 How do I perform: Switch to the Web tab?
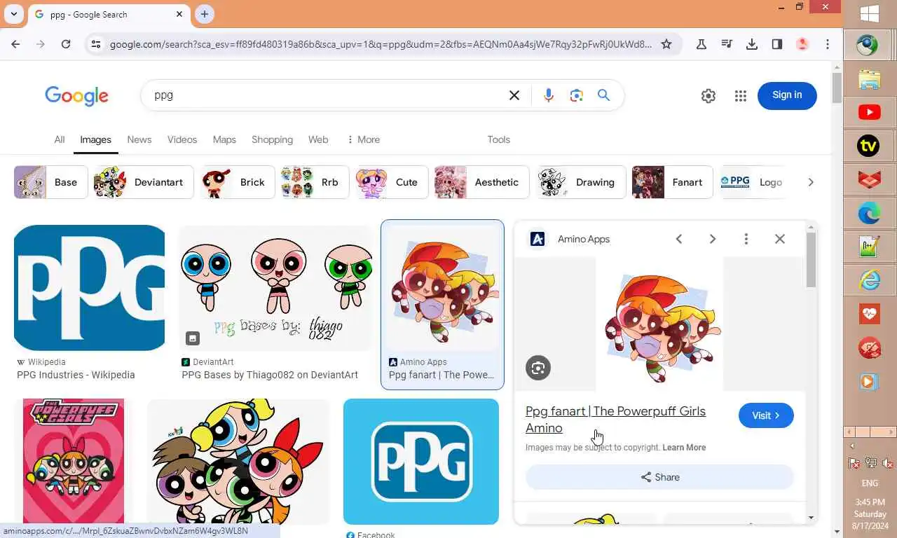[x=318, y=139]
